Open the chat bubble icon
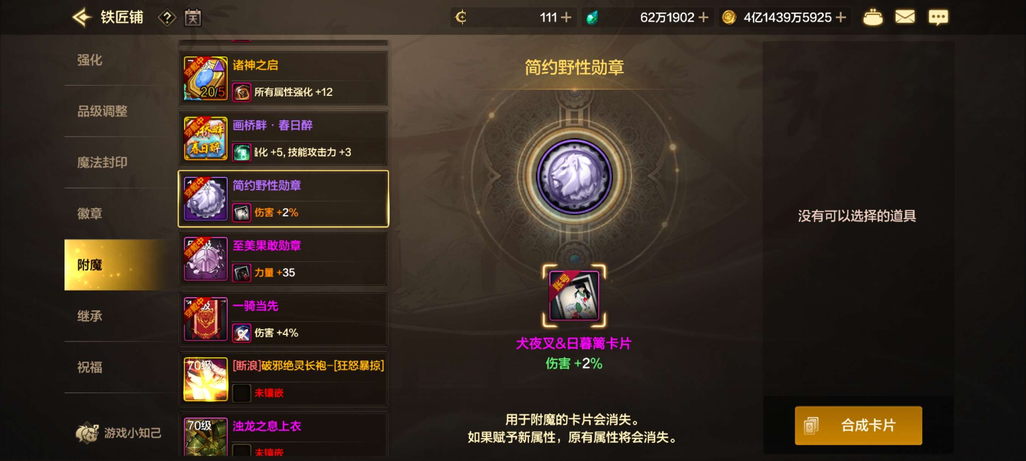 (x=938, y=17)
